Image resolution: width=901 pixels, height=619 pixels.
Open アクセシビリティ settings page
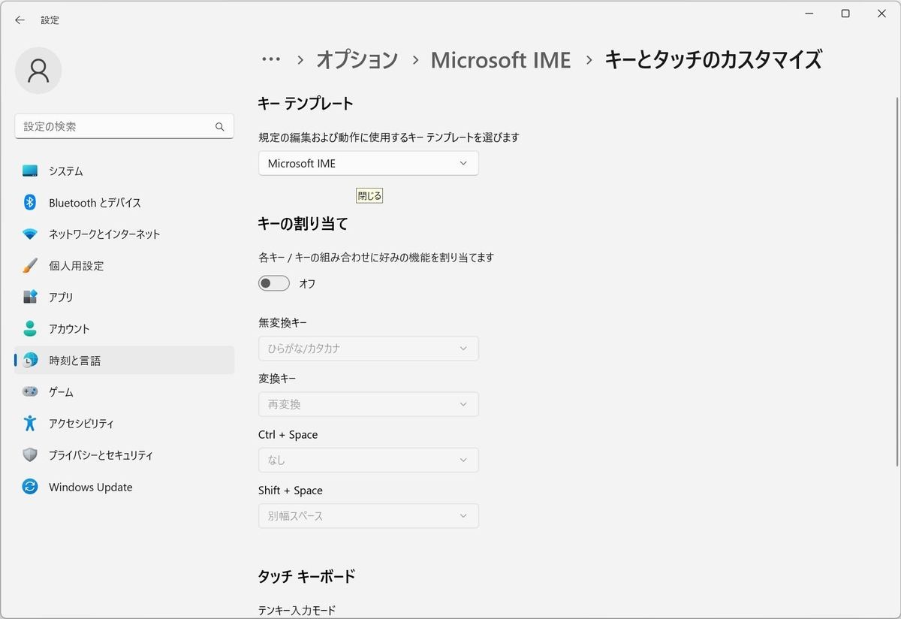pyautogui.click(x=125, y=424)
